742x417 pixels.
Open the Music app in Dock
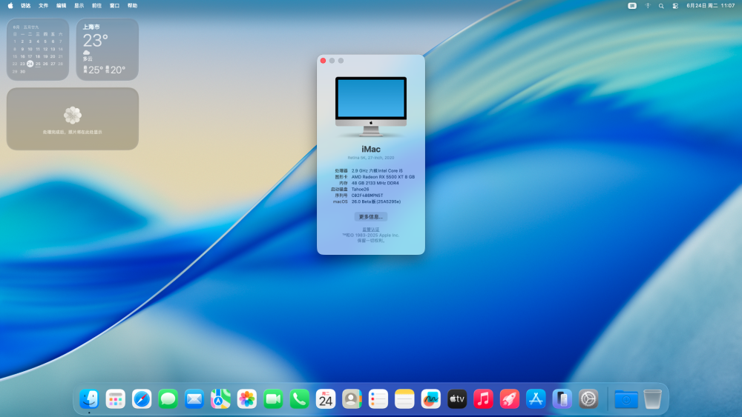point(483,399)
